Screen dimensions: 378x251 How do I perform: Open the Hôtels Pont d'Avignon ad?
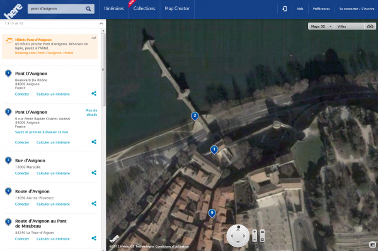pos(33,40)
